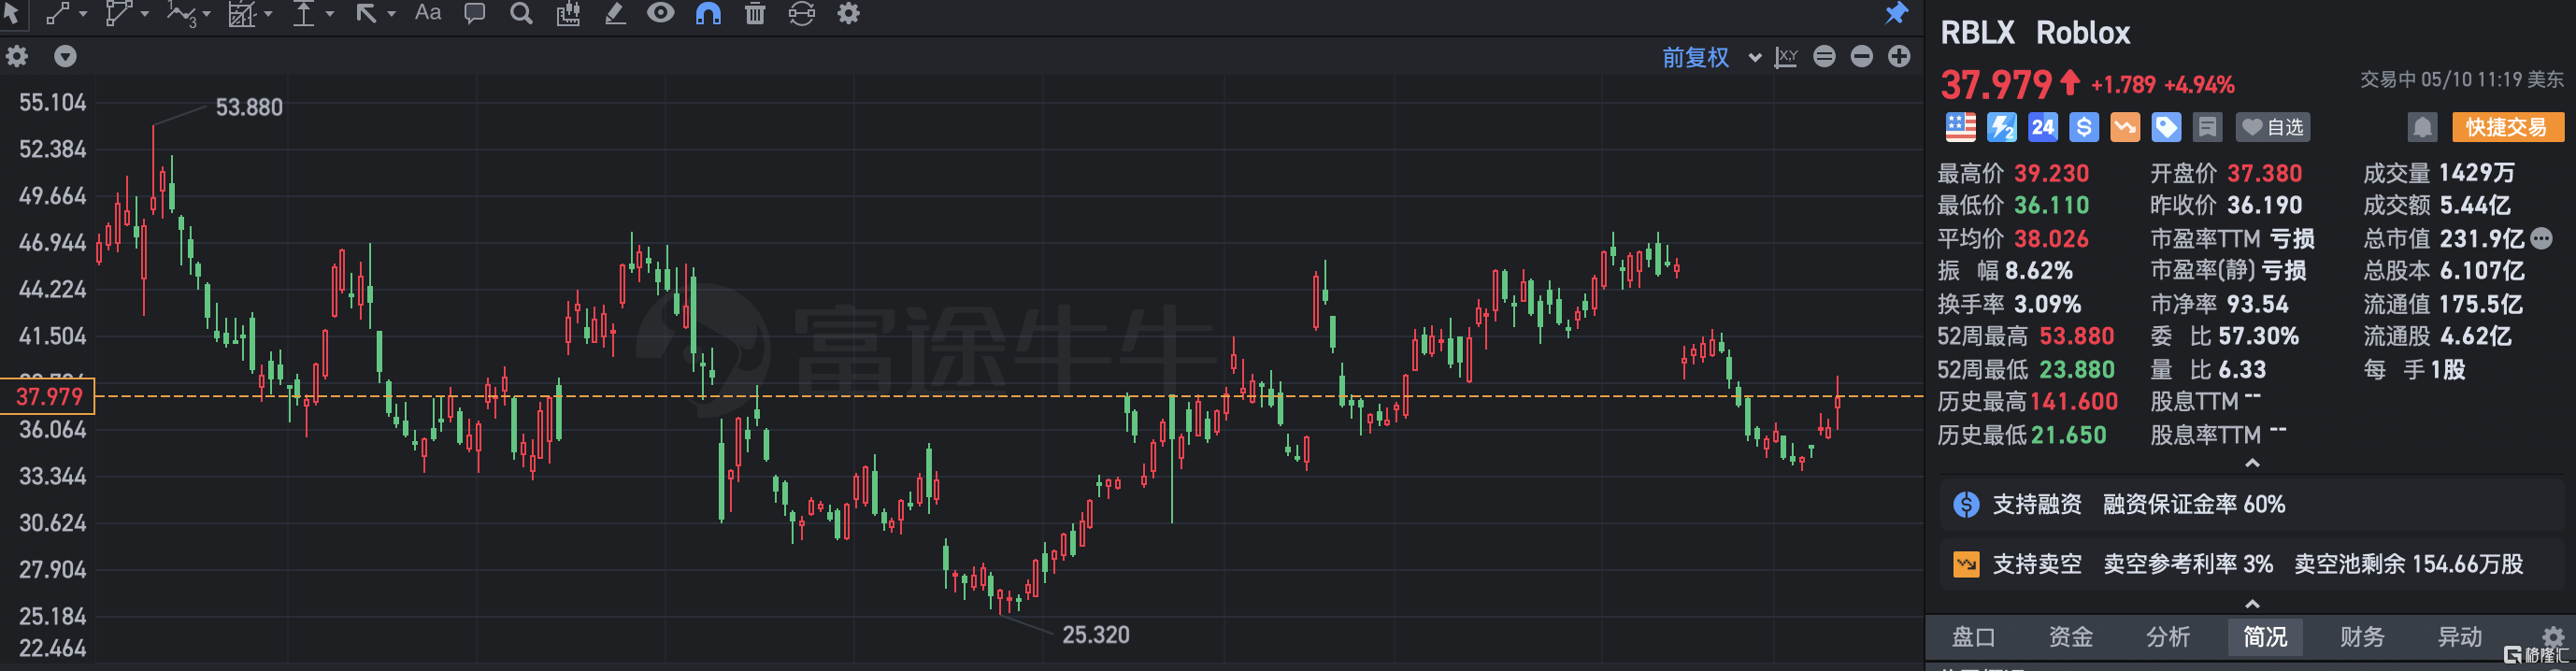Open drawing toolbar settings gear
The image size is (2576, 671).
click(x=849, y=13)
